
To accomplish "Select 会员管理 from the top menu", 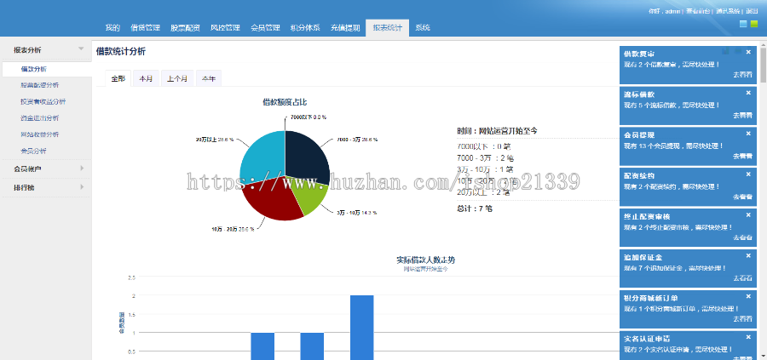I will click(265, 28).
